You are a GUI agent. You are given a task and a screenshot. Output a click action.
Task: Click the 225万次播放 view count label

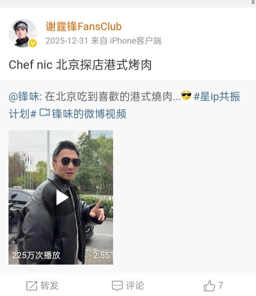tap(36, 255)
